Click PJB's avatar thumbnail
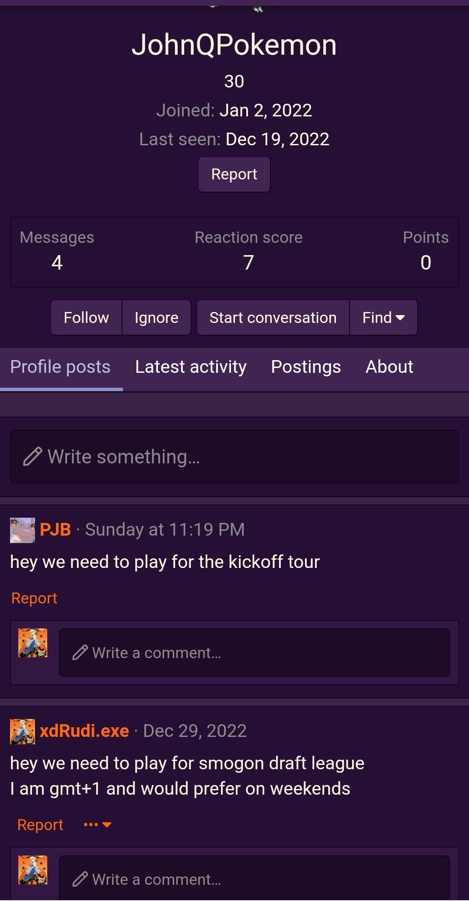 (x=22, y=530)
